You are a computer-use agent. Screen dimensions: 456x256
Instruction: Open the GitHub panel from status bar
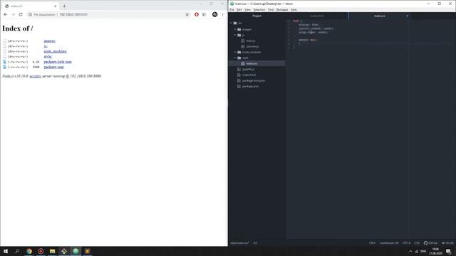430,243
